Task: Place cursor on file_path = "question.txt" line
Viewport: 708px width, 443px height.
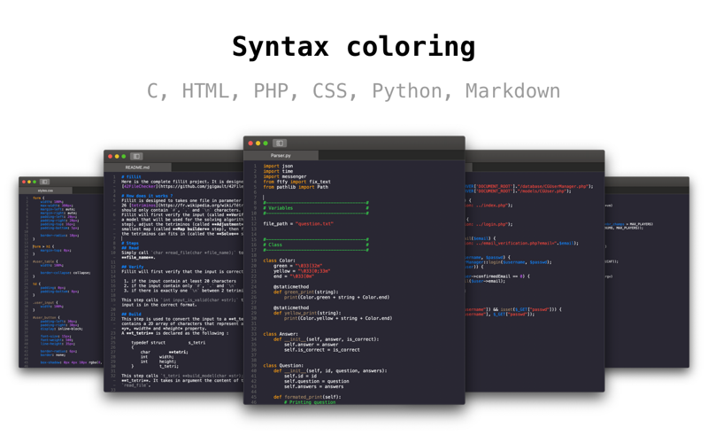Action: [298, 224]
